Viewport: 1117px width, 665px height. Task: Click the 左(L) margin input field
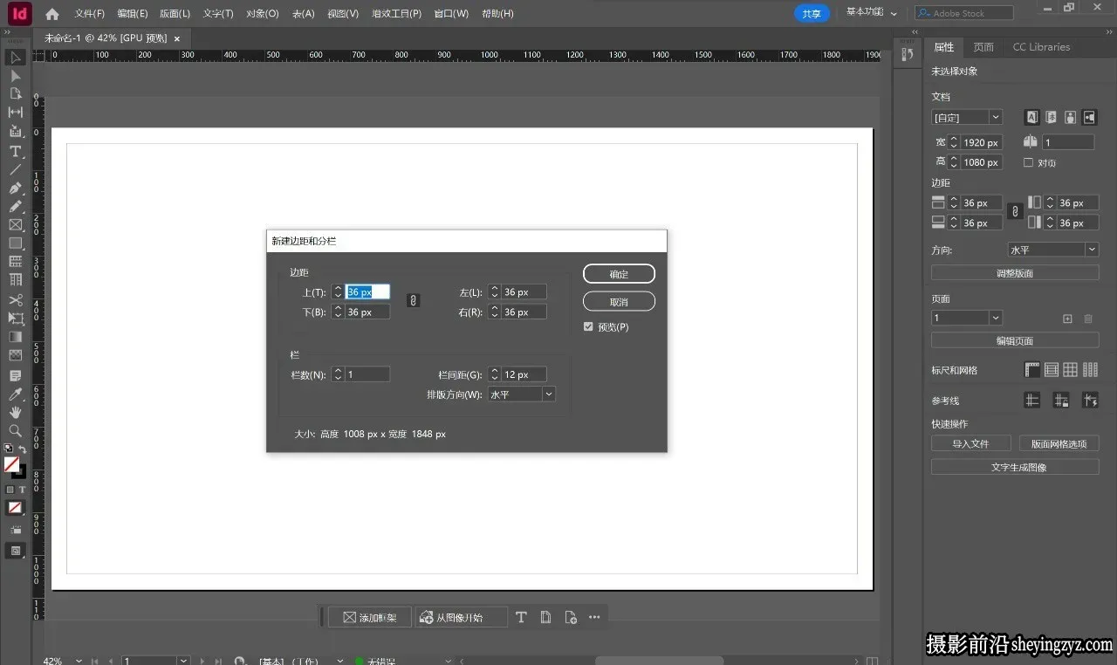(524, 292)
